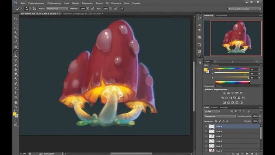Add a Curves adjustment layer

tap(233, 93)
